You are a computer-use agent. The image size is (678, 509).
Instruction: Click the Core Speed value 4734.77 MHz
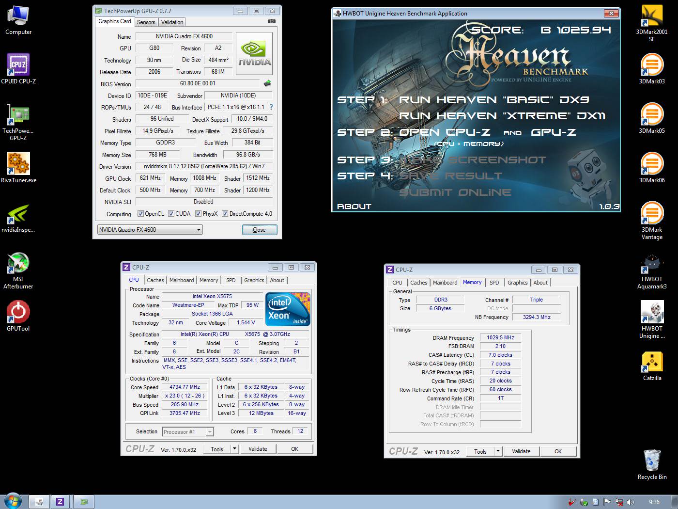point(185,387)
